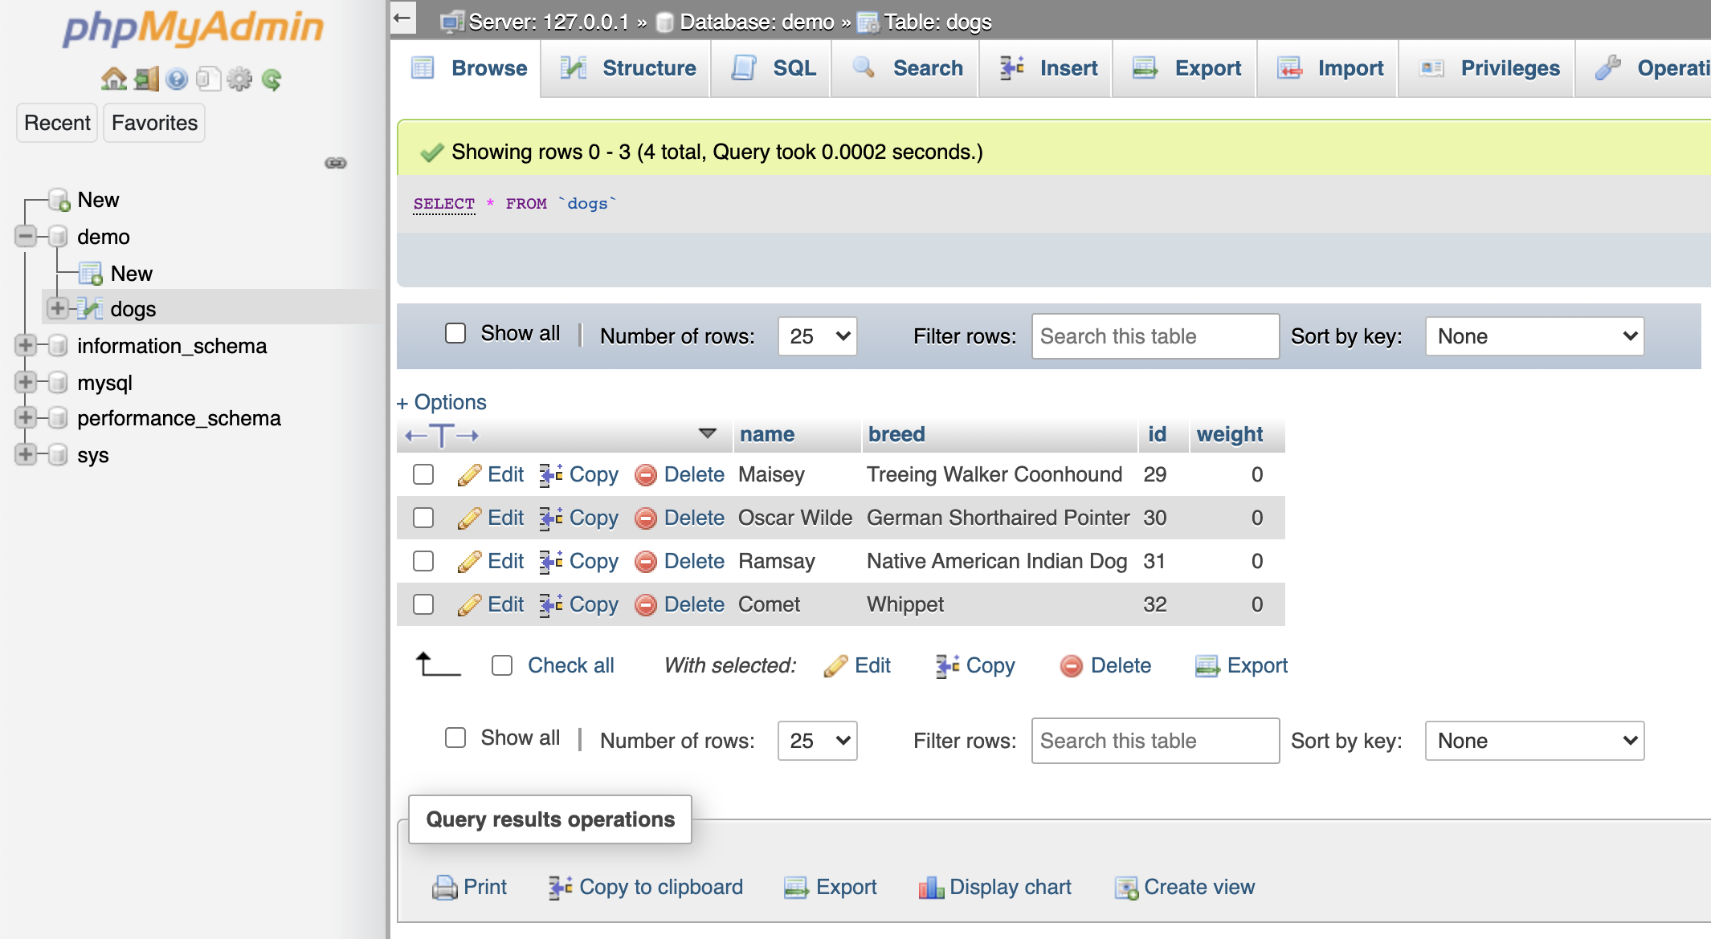Open the Number of rows dropdown
This screenshot has width=1711, height=939.
[816, 336]
